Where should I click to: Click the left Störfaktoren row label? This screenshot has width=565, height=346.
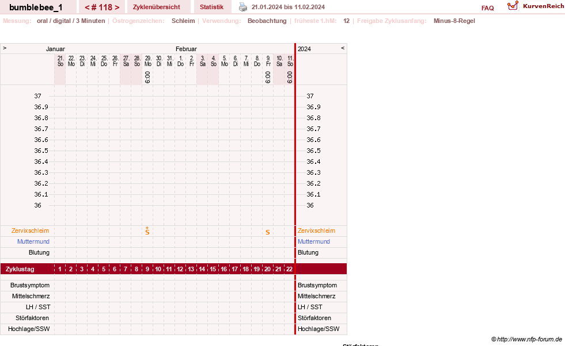pyautogui.click(x=32, y=318)
